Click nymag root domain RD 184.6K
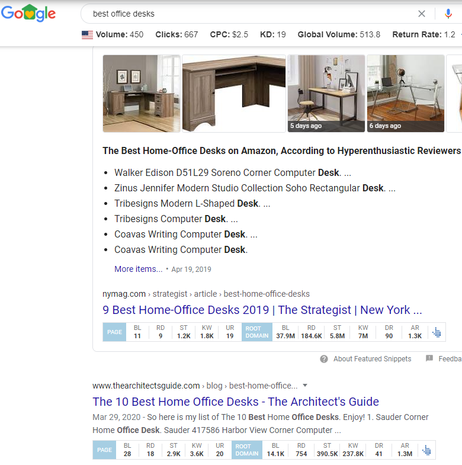Image resolution: width=462 pixels, height=465 pixels. coord(312,336)
